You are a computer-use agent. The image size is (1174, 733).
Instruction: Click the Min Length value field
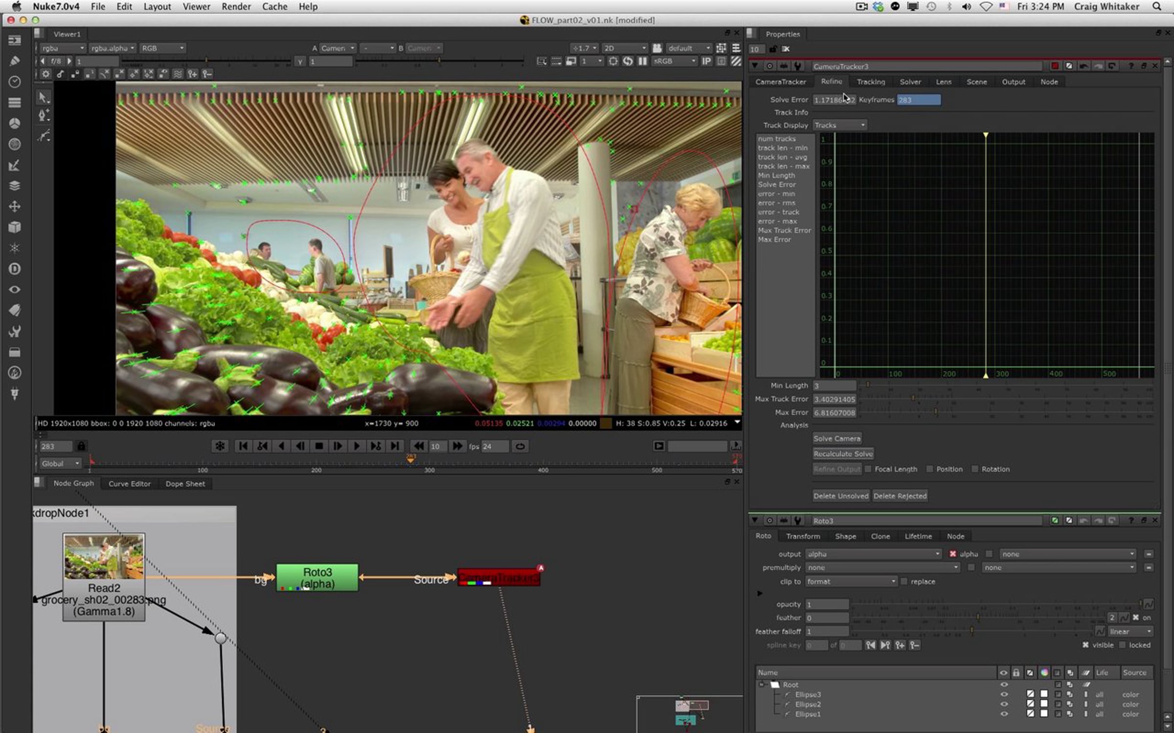(x=835, y=386)
